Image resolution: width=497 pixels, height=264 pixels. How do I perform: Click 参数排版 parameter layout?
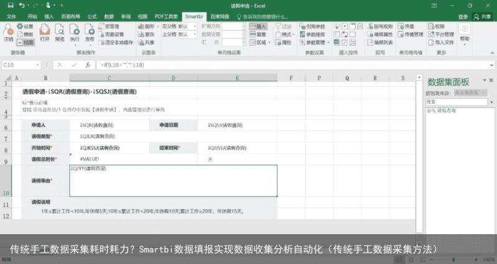312,34
